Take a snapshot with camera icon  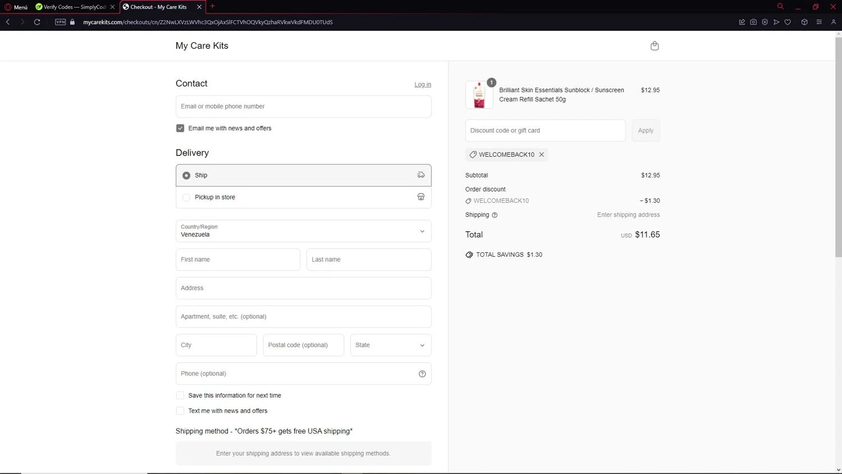pos(753,22)
